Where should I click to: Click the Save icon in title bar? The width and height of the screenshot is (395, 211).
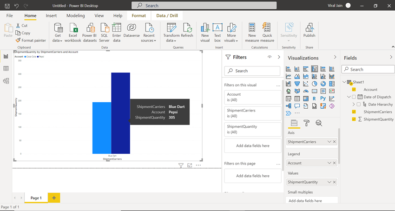coord(7,6)
